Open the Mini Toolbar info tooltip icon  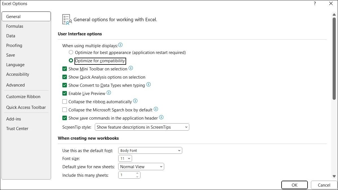pos(131,68)
